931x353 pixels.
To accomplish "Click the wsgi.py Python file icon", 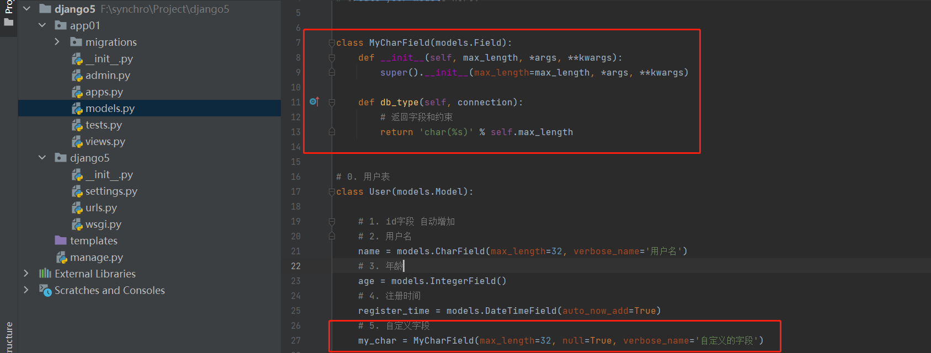I will click(x=77, y=224).
